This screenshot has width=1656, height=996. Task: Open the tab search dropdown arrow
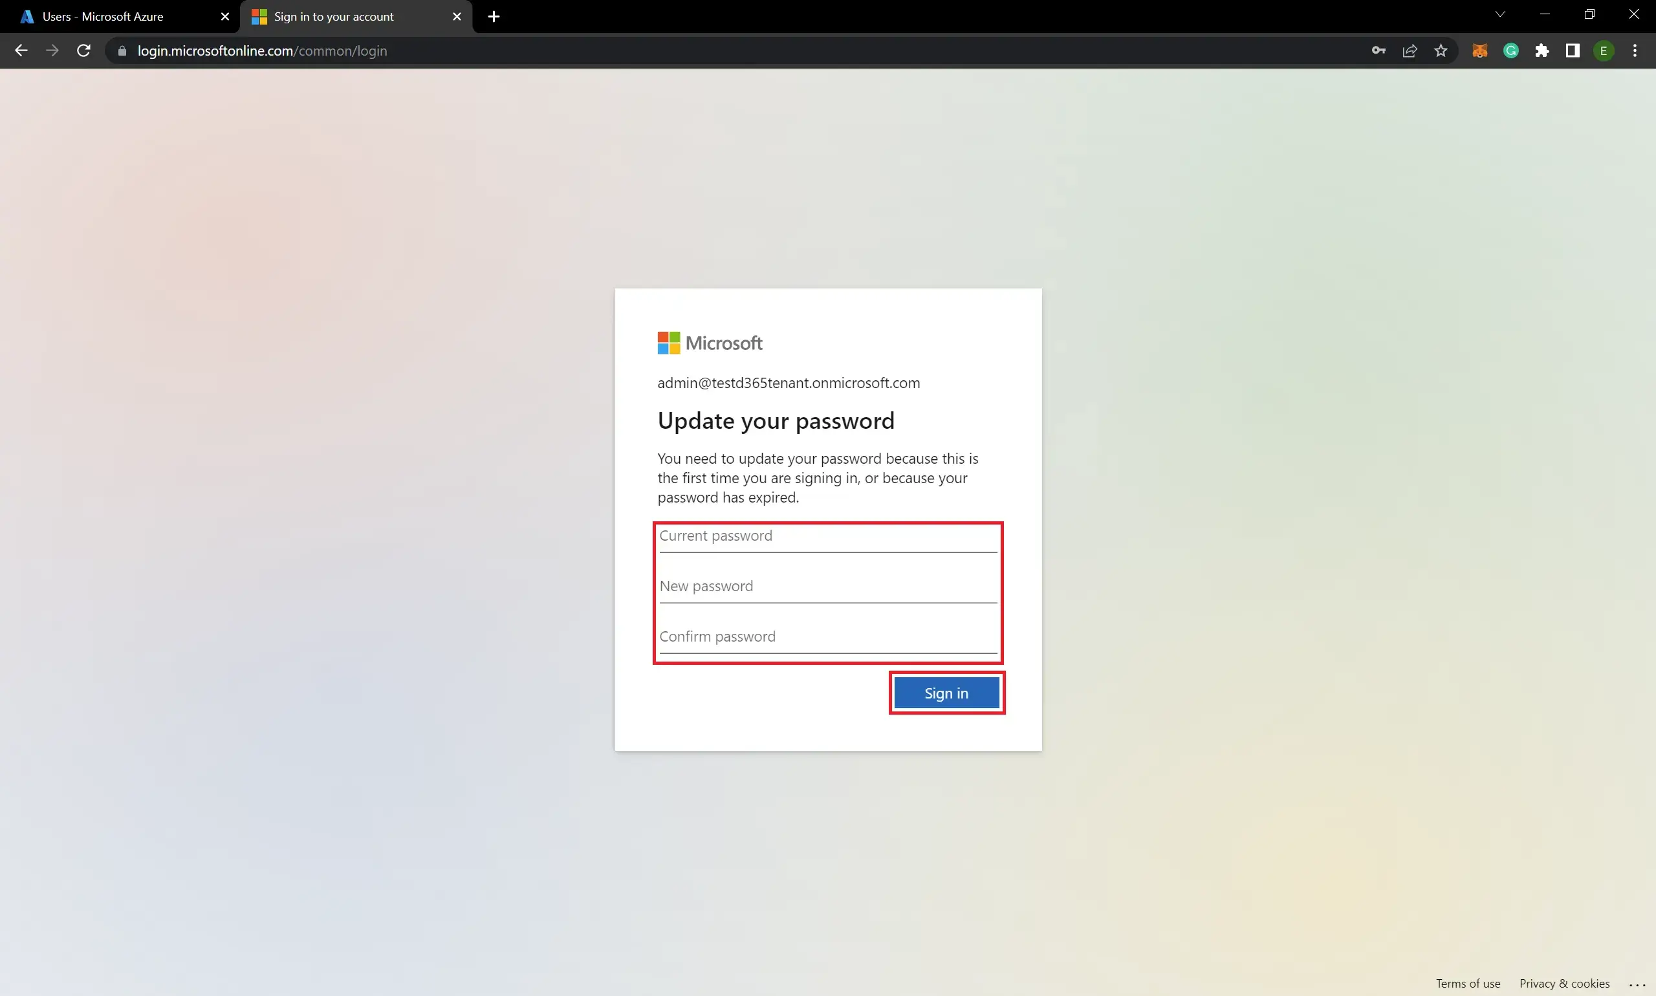click(1500, 14)
